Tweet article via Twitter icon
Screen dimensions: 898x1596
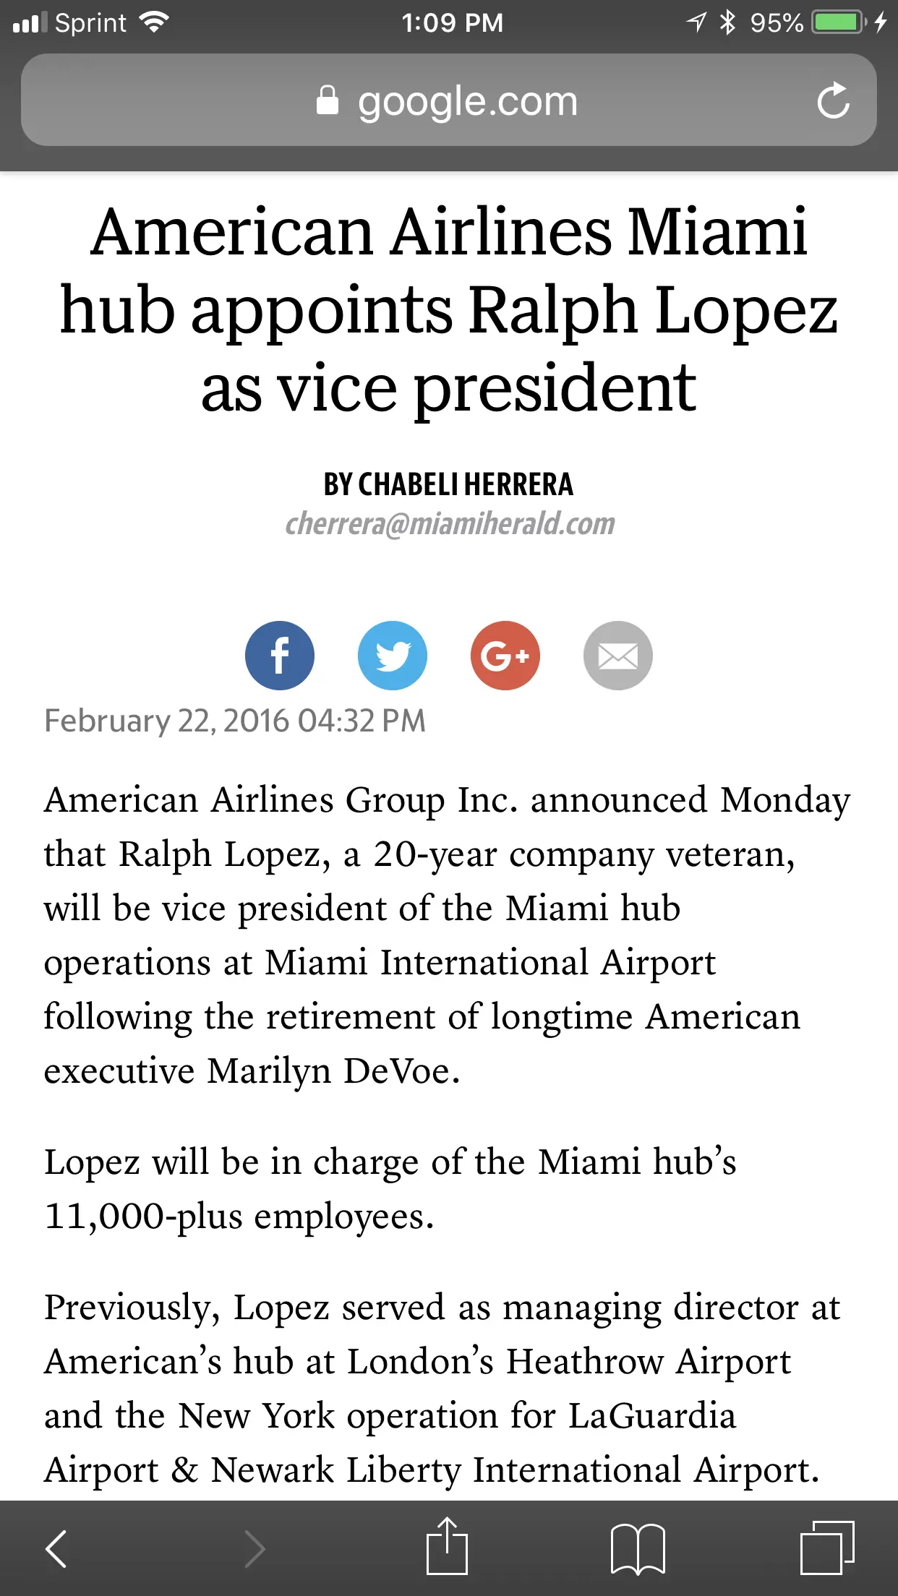392,655
